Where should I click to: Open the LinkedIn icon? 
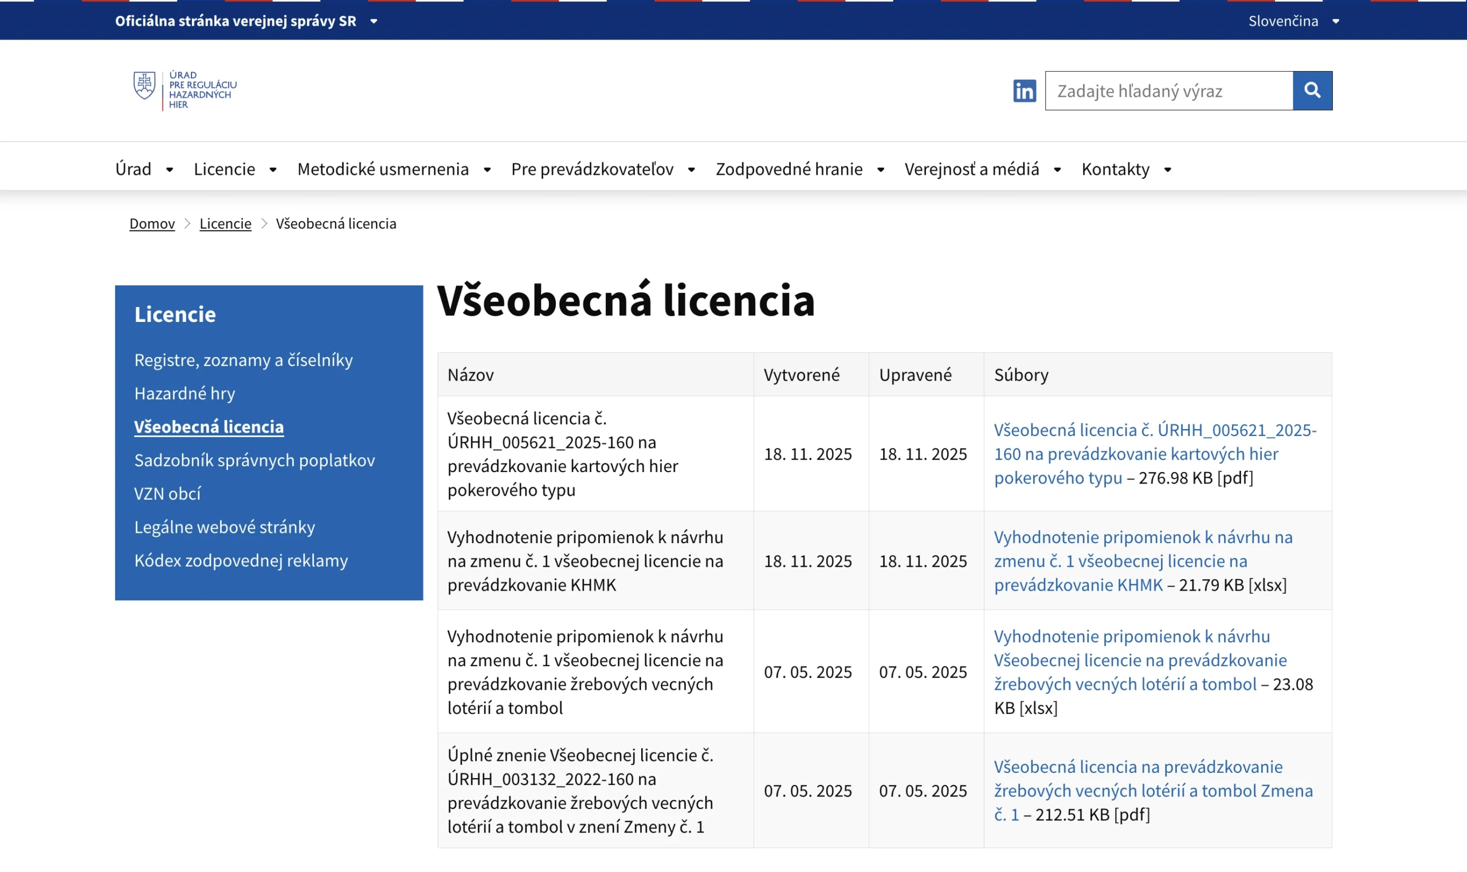coord(1024,91)
